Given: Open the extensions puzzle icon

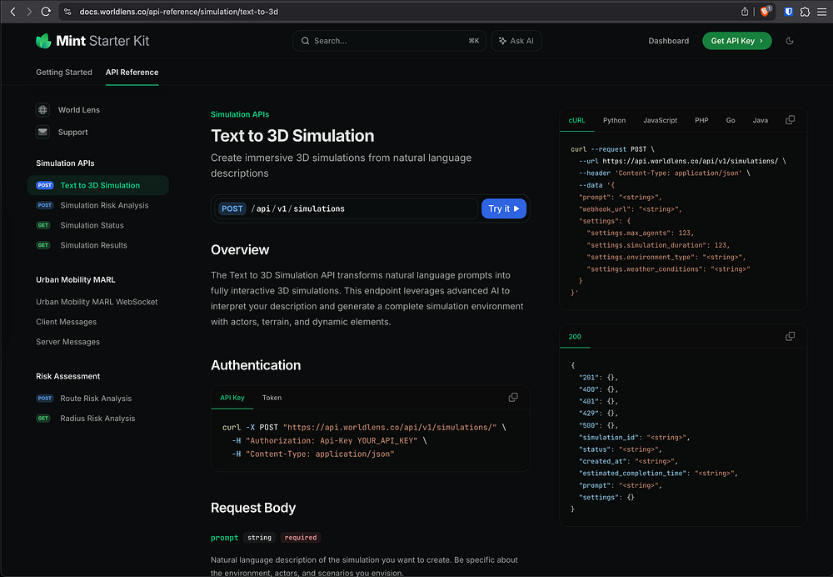Looking at the screenshot, I should 805,12.
